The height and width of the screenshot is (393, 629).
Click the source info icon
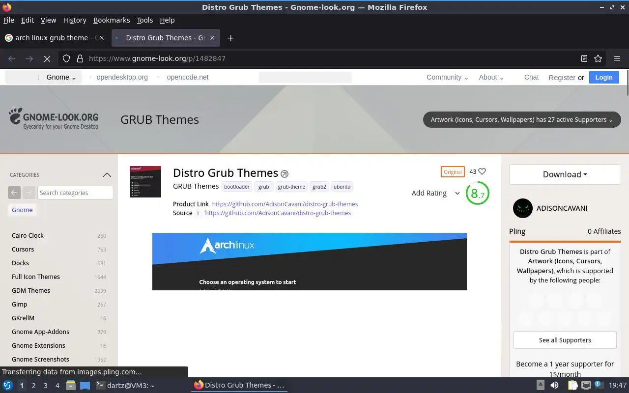pyautogui.click(x=198, y=213)
